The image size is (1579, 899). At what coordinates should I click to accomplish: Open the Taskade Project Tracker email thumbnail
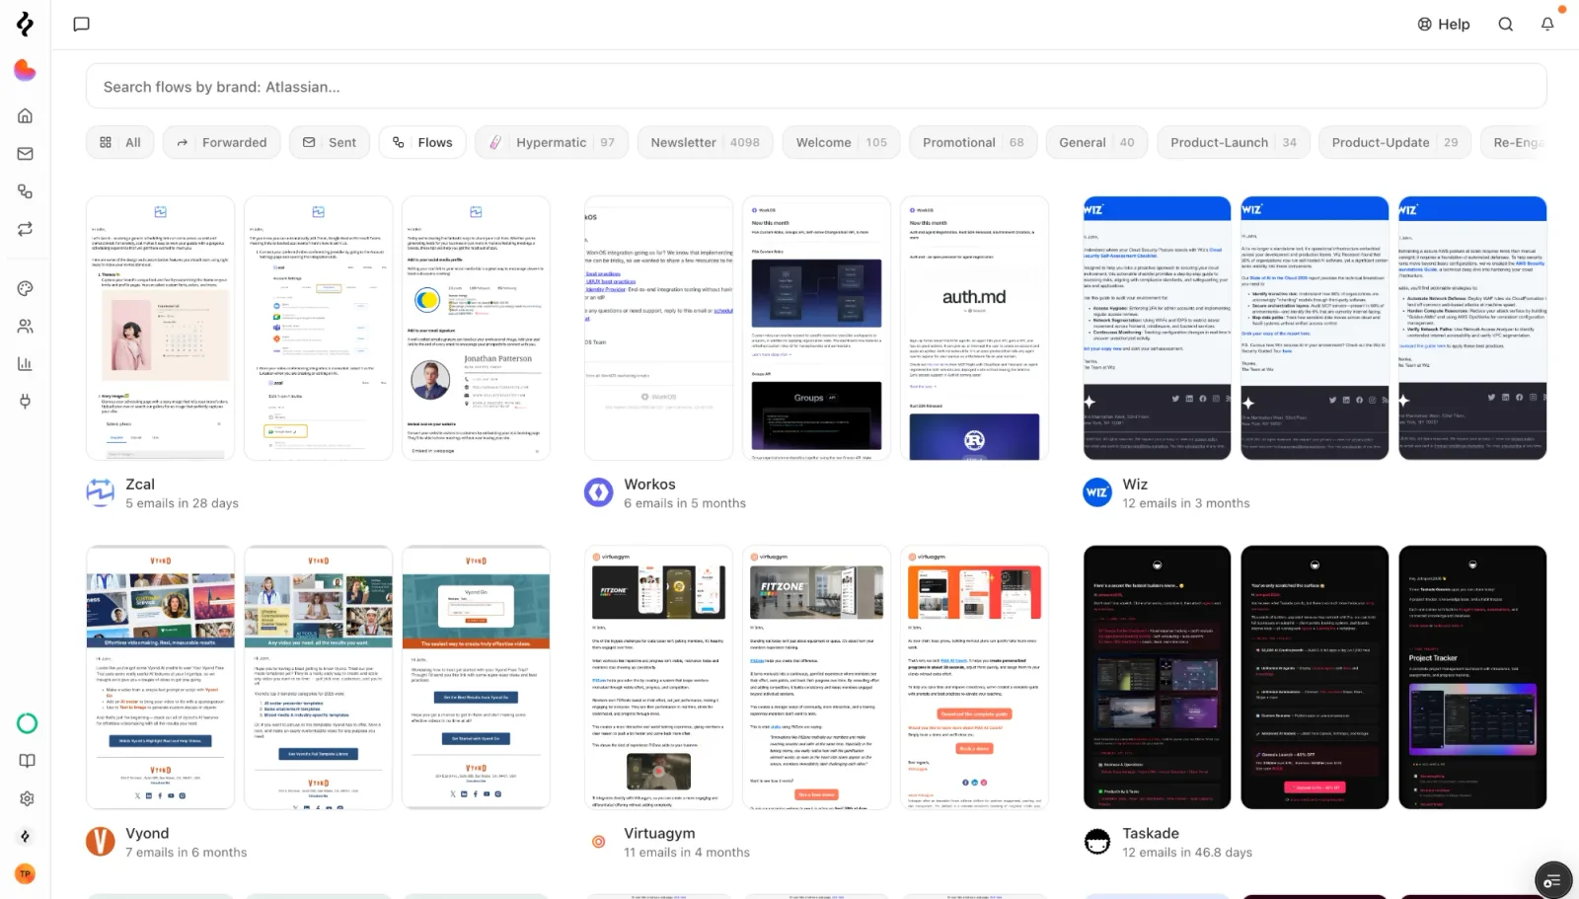pos(1472,677)
